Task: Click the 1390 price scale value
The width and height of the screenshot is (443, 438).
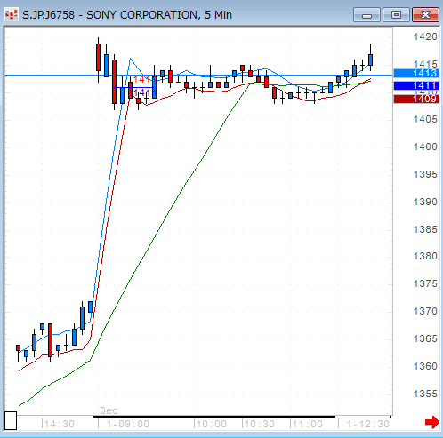Action: 425,202
